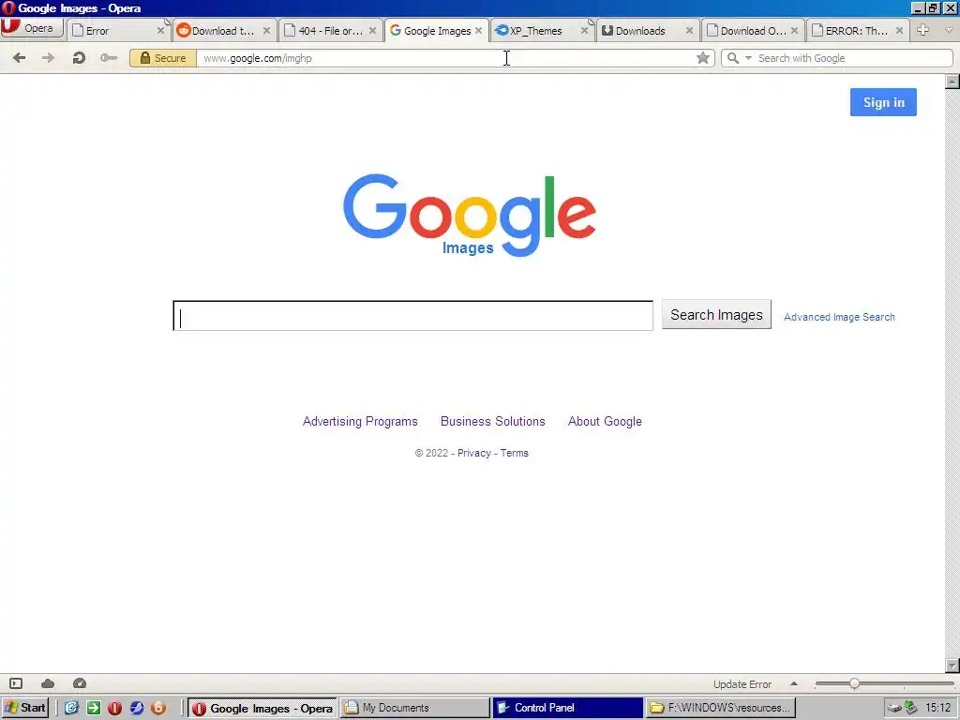Click the page scrollbar up arrow
This screenshot has width=960, height=720.
952,82
